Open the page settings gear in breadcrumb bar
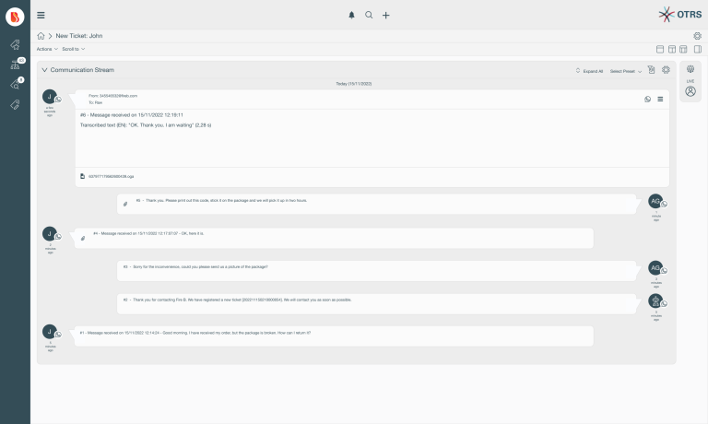The image size is (708, 424). (697, 36)
